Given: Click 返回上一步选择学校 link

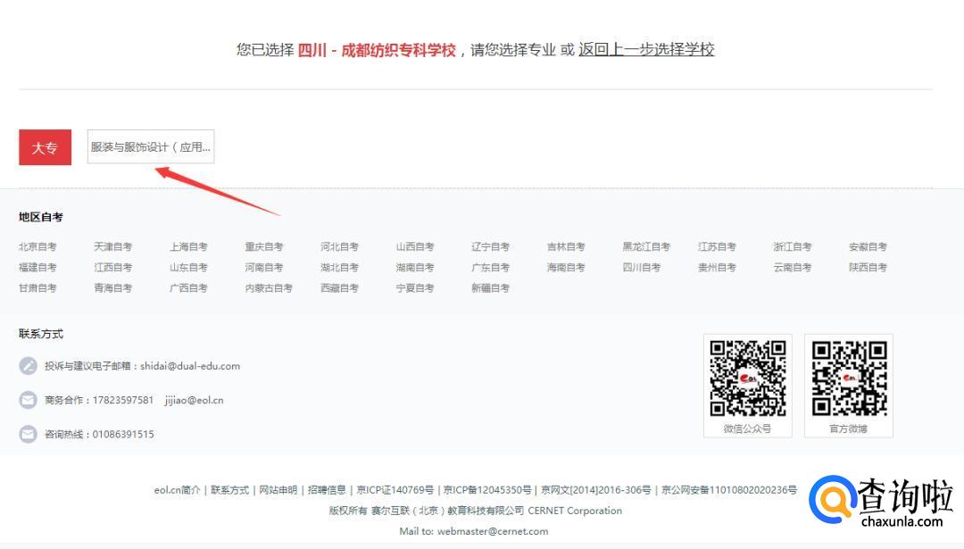Looking at the screenshot, I should pos(646,50).
